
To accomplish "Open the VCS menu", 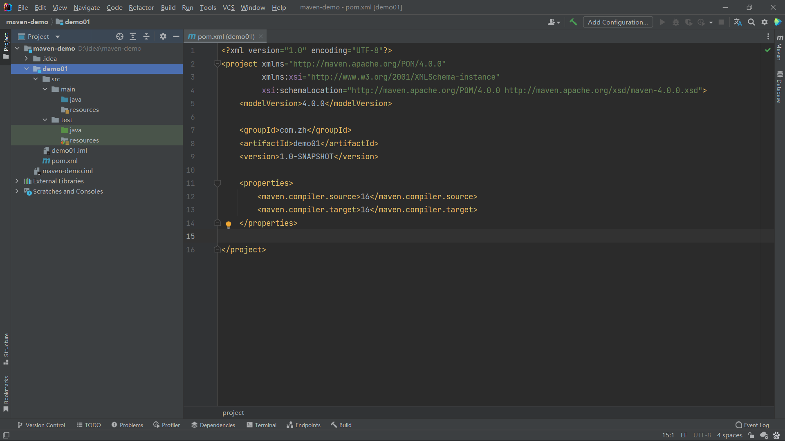I will (229, 7).
